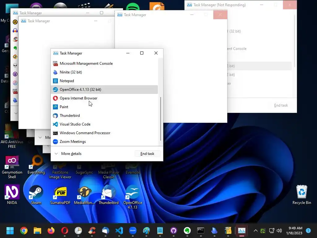Select MediaMonkey desktop shortcut
Image resolution: width=317 pixels, height=238 pixels.
(x=84, y=195)
